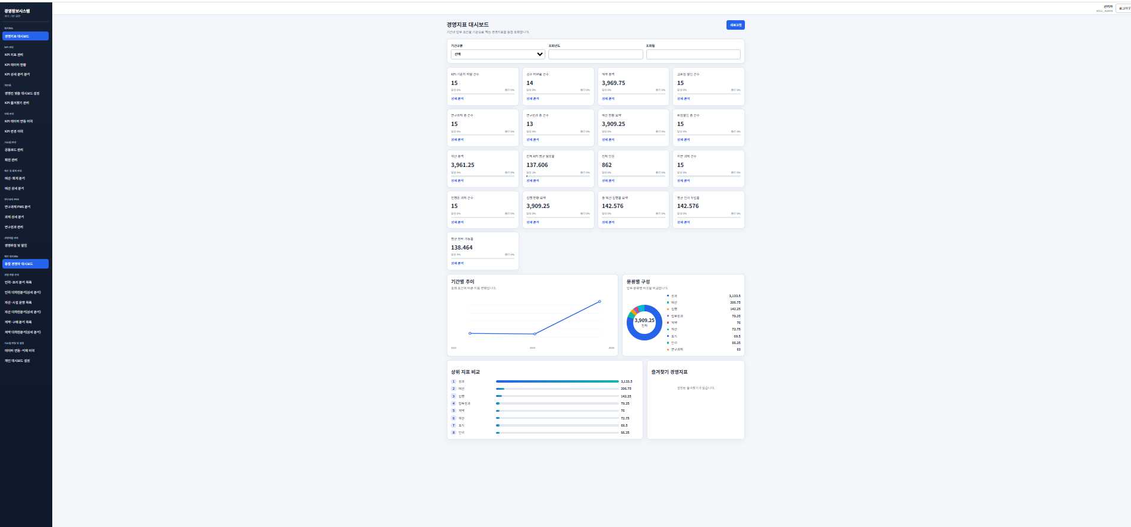1131x527 pixels.
Task: Open 상세 분석 link on card showing 13
Action: pyautogui.click(x=533, y=140)
